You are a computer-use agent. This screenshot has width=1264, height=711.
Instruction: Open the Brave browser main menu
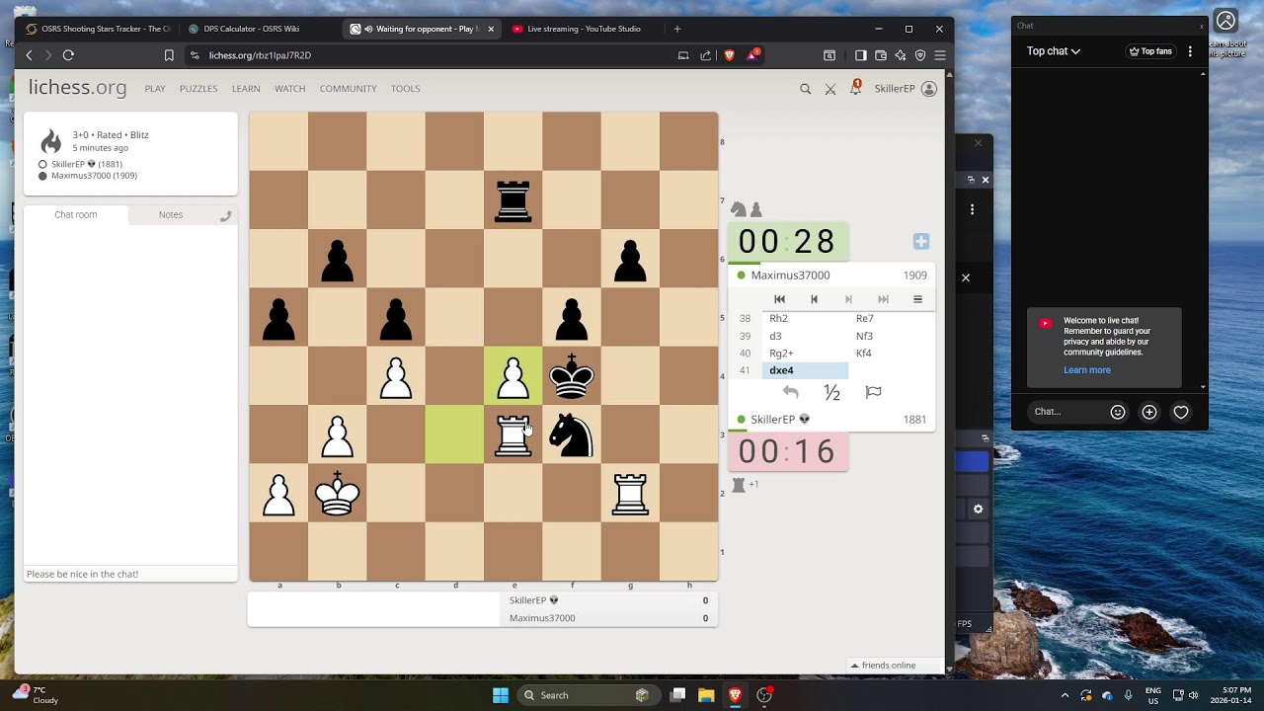(940, 55)
